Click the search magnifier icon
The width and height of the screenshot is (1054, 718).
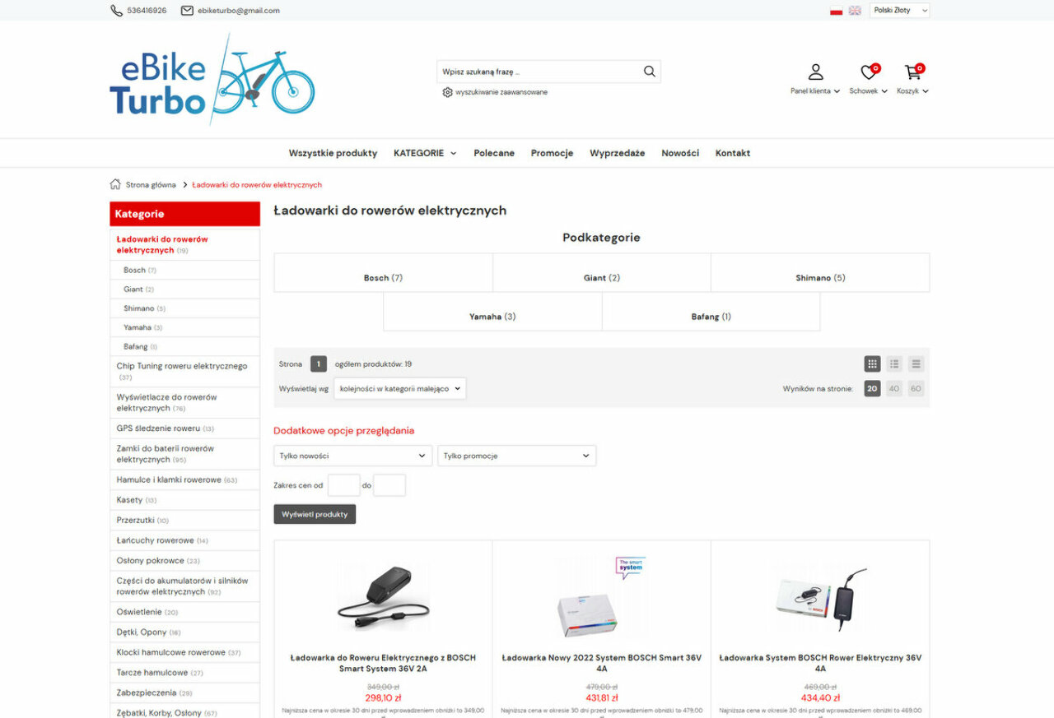click(650, 72)
